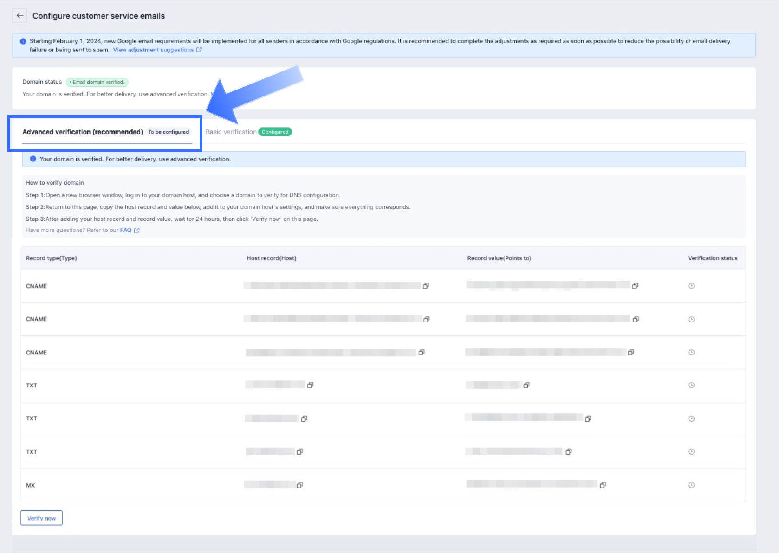Viewport: 779px width, 553px height.
Task: Copy the second CNAME record value
Action: [x=636, y=319]
